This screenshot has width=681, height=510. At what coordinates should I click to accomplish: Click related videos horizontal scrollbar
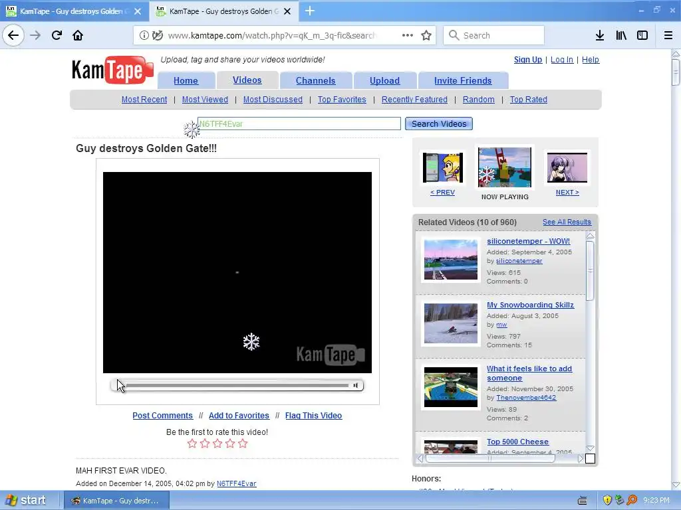[x=490, y=458]
